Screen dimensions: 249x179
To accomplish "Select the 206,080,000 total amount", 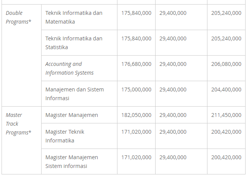I will pos(226,64).
